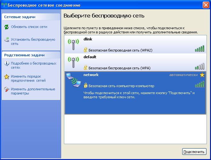The image size is (211, 160).
Task: Close the wireless network connection window
Action: click(x=206, y=5)
